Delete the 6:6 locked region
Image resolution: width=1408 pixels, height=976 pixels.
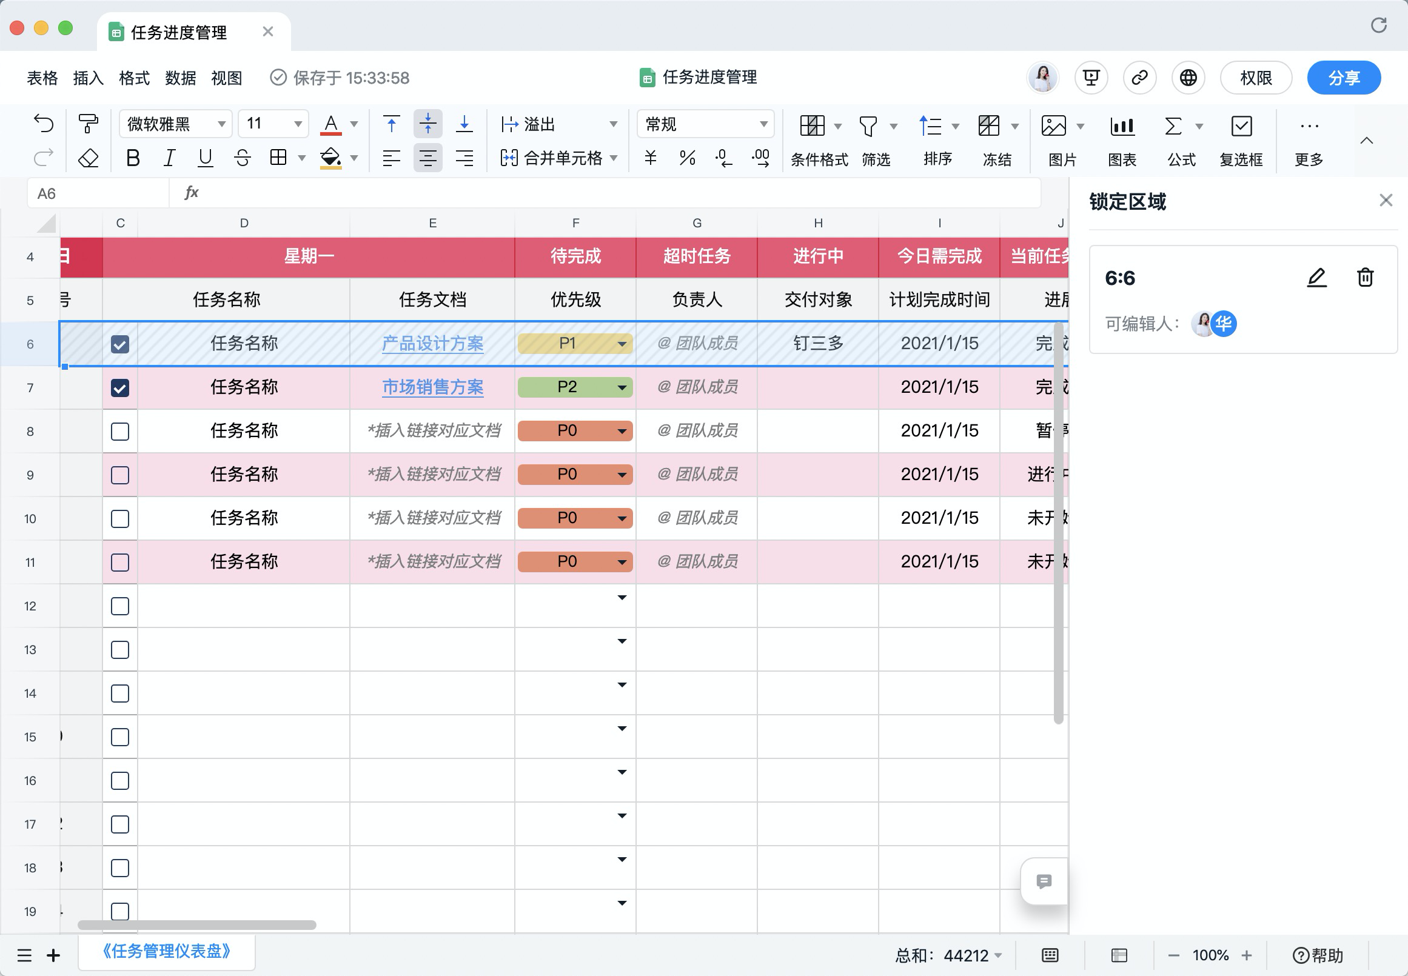tap(1365, 278)
